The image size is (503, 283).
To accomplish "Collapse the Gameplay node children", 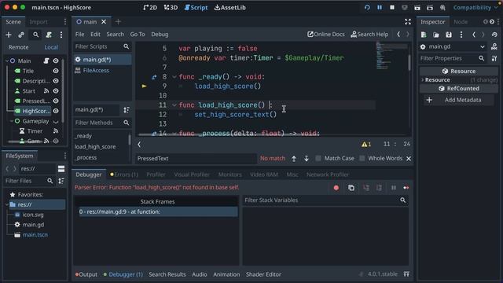I will [x=12, y=121].
